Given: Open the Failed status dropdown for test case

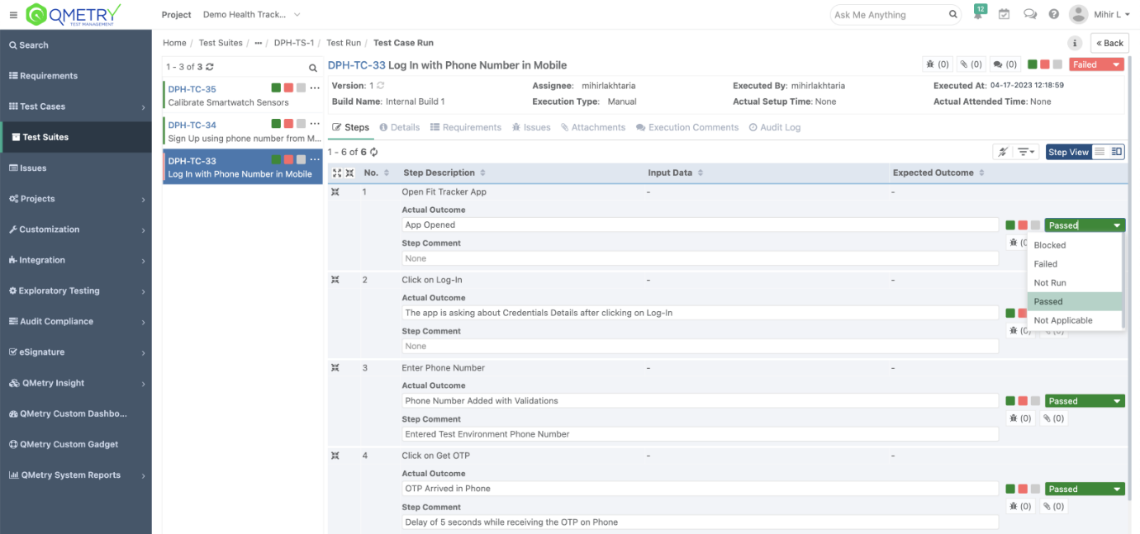Looking at the screenshot, I should tap(1096, 64).
